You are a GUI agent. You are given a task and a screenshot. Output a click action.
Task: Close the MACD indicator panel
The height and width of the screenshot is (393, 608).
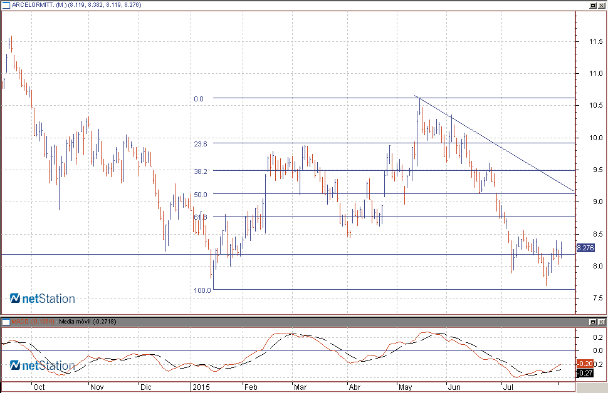[601, 322]
